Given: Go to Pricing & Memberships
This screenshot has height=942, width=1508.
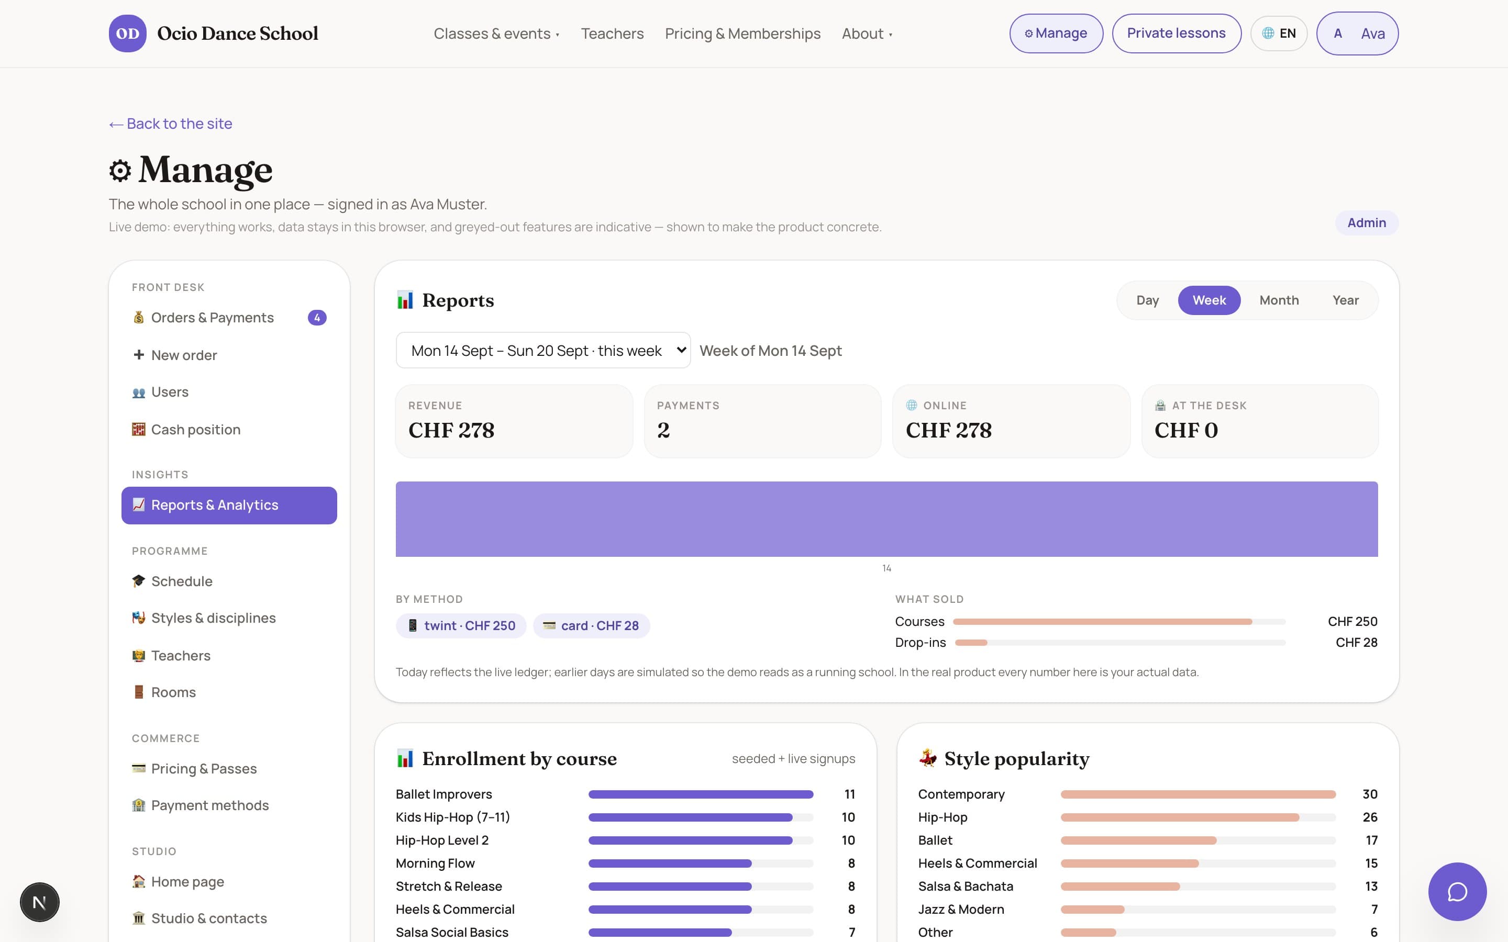Looking at the screenshot, I should [x=742, y=33].
